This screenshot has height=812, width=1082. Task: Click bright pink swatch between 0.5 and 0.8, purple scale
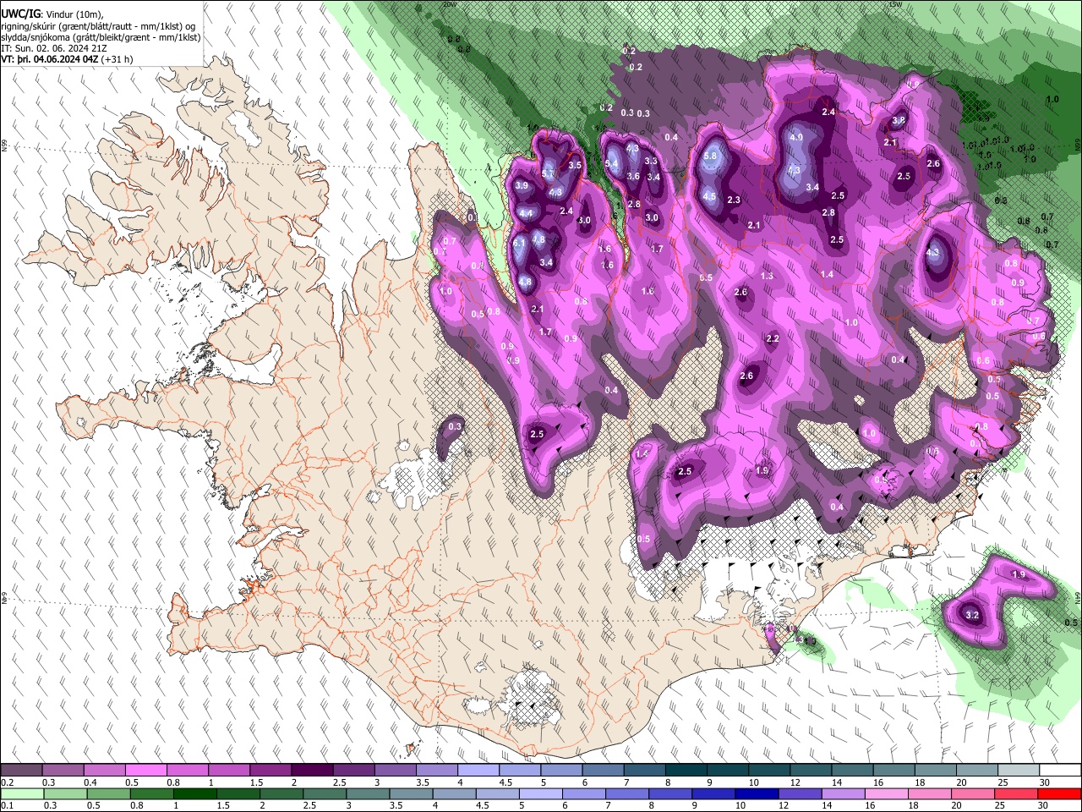(145, 771)
